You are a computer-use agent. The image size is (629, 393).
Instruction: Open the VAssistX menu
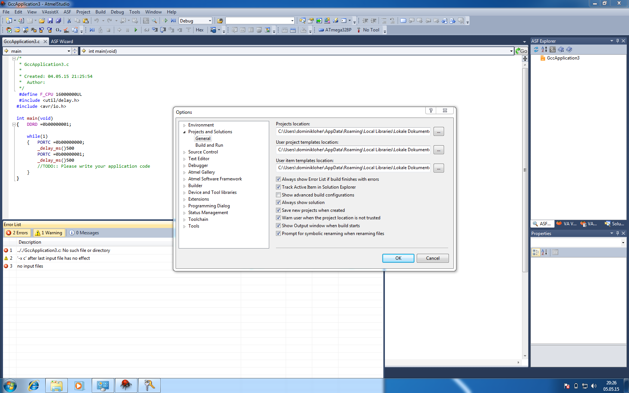click(x=50, y=12)
